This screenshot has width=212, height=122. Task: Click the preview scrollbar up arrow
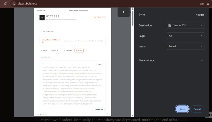(x=133, y=9)
